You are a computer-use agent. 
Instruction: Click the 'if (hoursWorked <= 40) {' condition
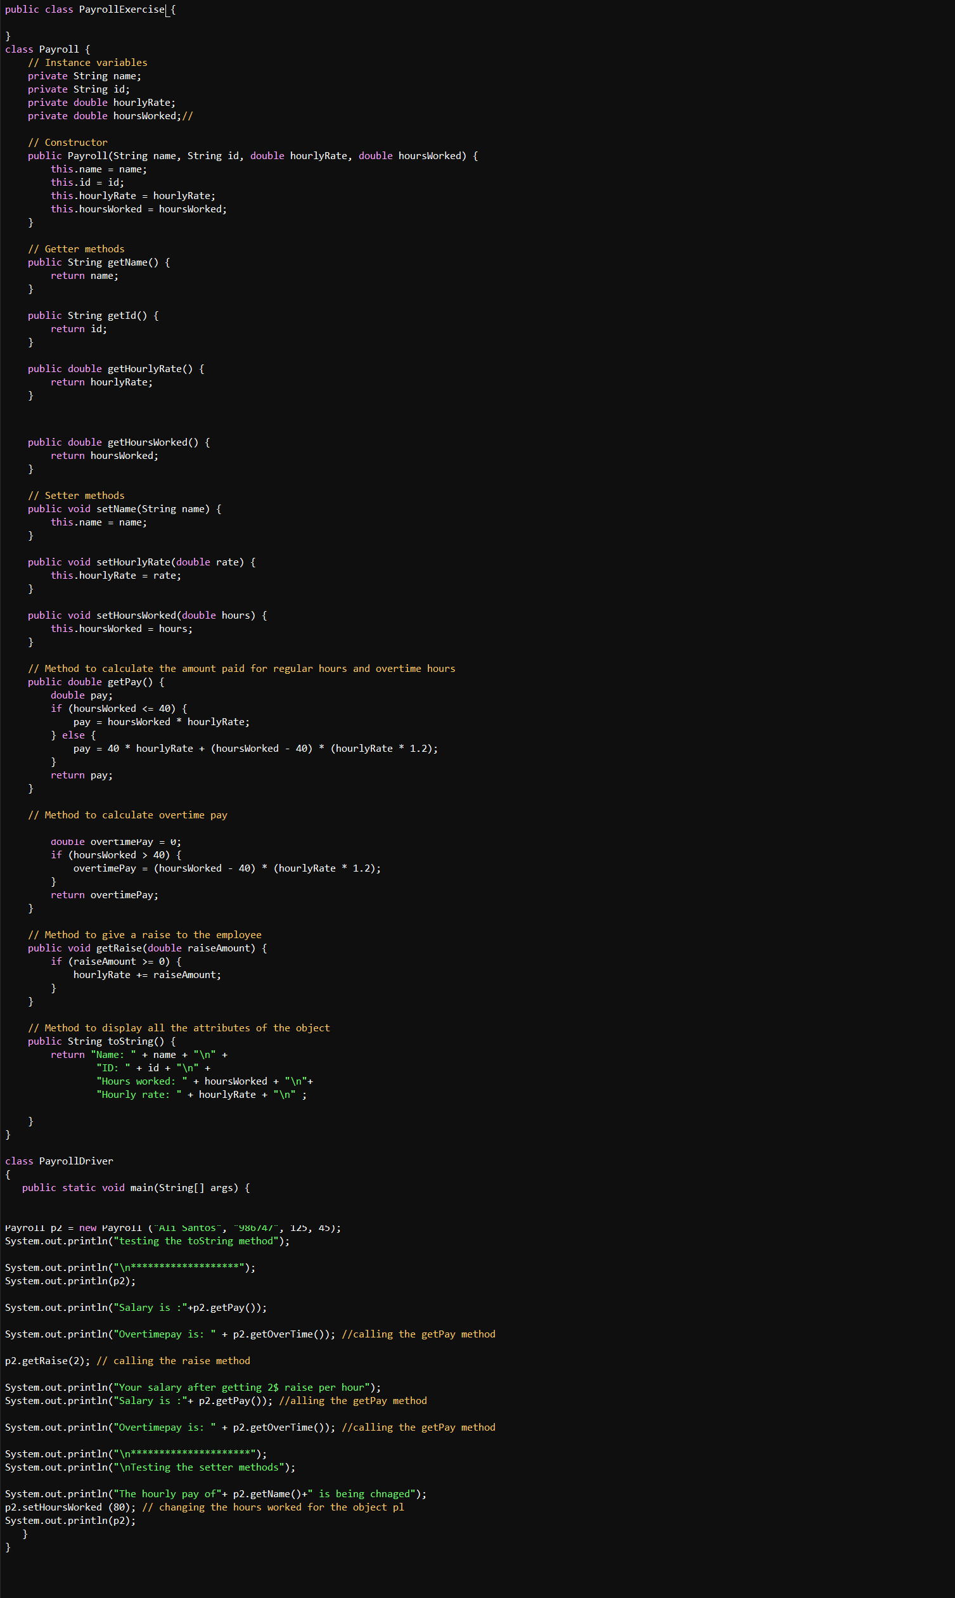(119, 709)
